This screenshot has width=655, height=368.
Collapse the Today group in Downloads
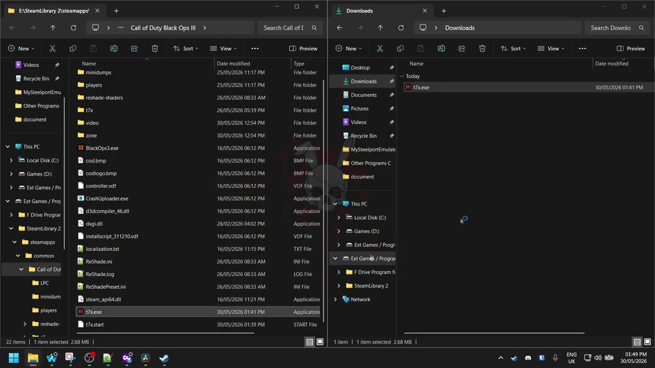[402, 76]
